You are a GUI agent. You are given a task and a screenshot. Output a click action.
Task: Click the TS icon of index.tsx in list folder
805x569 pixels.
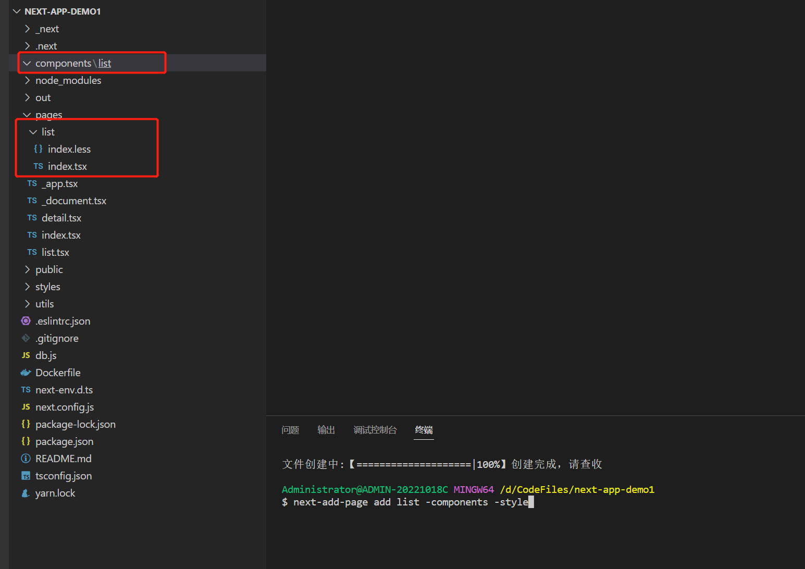[x=38, y=166]
